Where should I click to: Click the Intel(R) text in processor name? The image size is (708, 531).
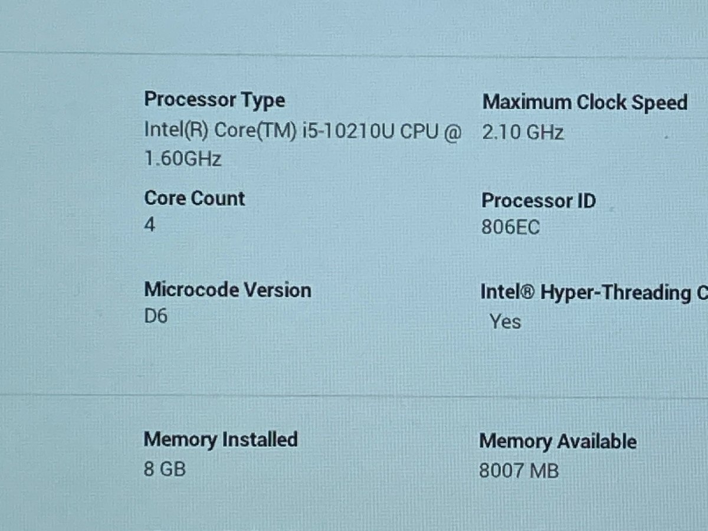176,130
